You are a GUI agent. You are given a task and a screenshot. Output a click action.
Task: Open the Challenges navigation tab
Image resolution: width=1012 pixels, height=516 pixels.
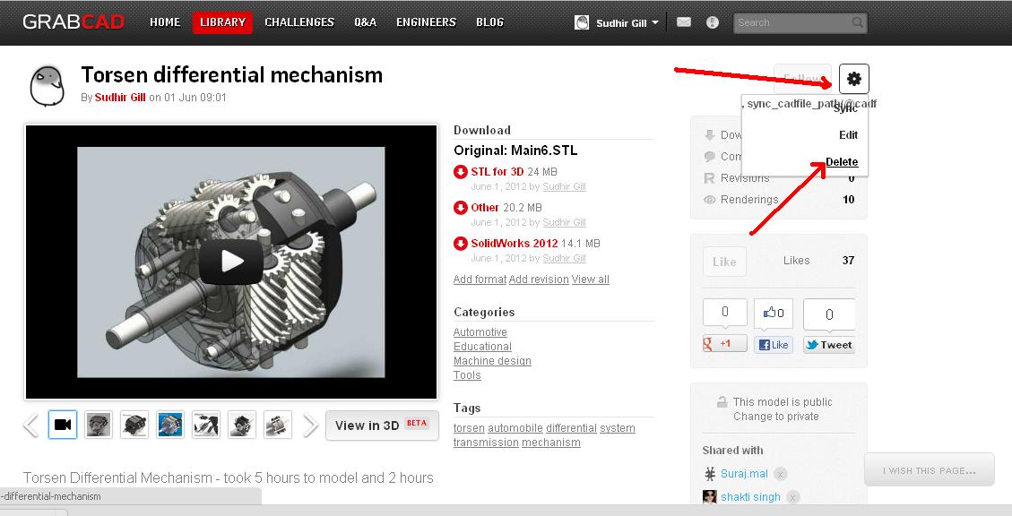pos(299,22)
